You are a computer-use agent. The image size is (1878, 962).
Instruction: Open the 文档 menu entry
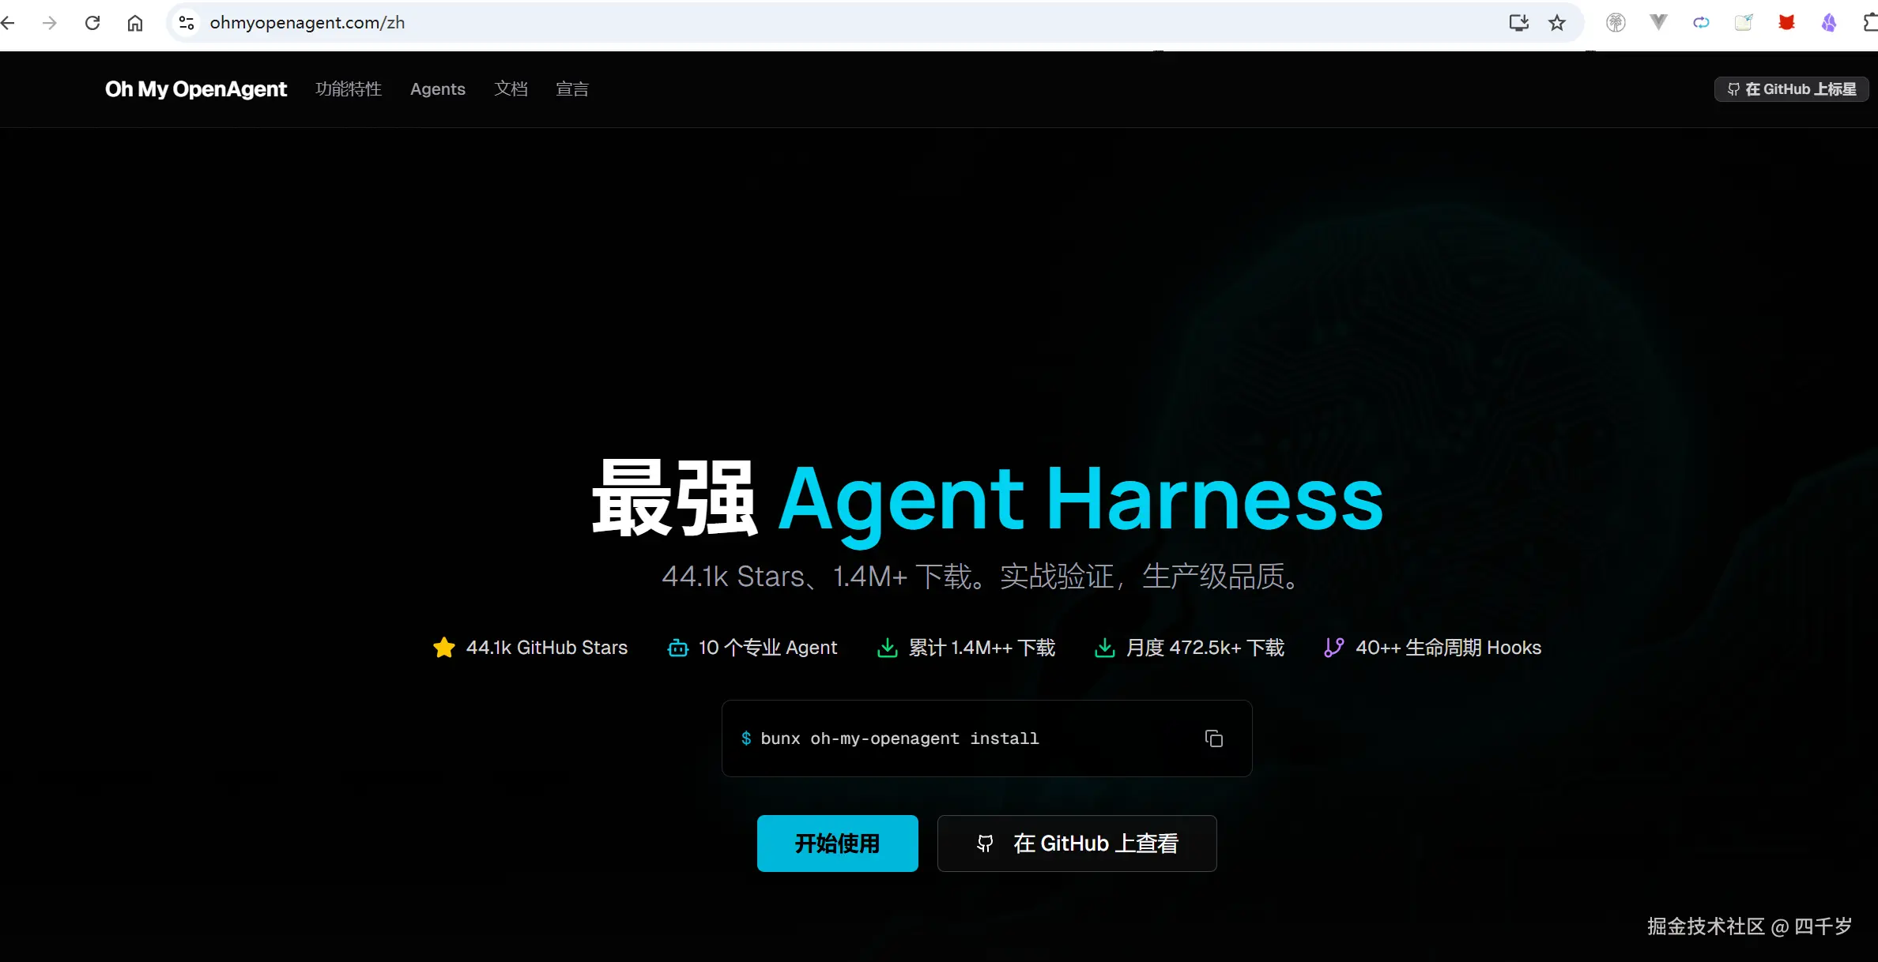(x=511, y=88)
